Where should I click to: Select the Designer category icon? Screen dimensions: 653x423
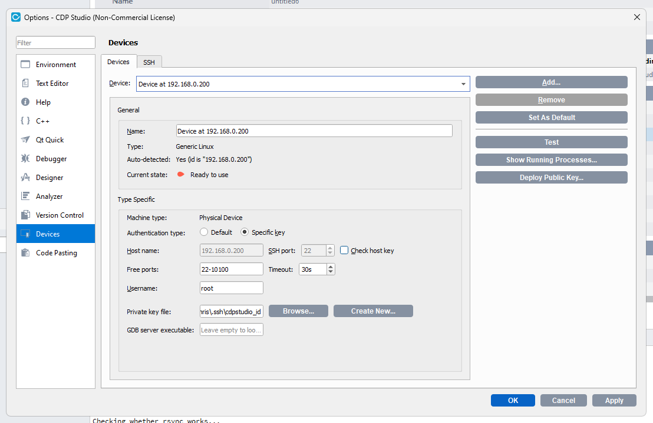coord(25,178)
